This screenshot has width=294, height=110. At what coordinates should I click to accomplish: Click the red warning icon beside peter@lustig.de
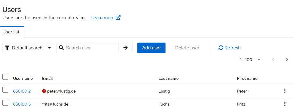tap(44, 91)
